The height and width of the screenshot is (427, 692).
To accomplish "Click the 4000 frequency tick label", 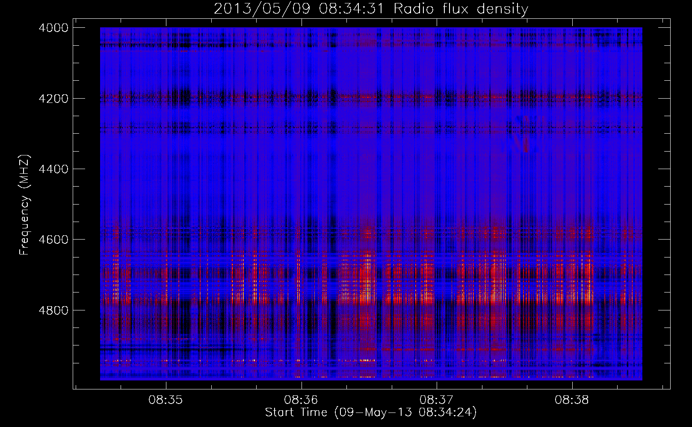I will (x=53, y=28).
